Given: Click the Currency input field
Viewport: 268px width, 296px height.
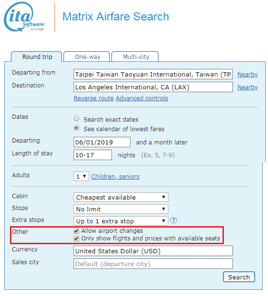Looking at the screenshot, I should coord(153,251).
